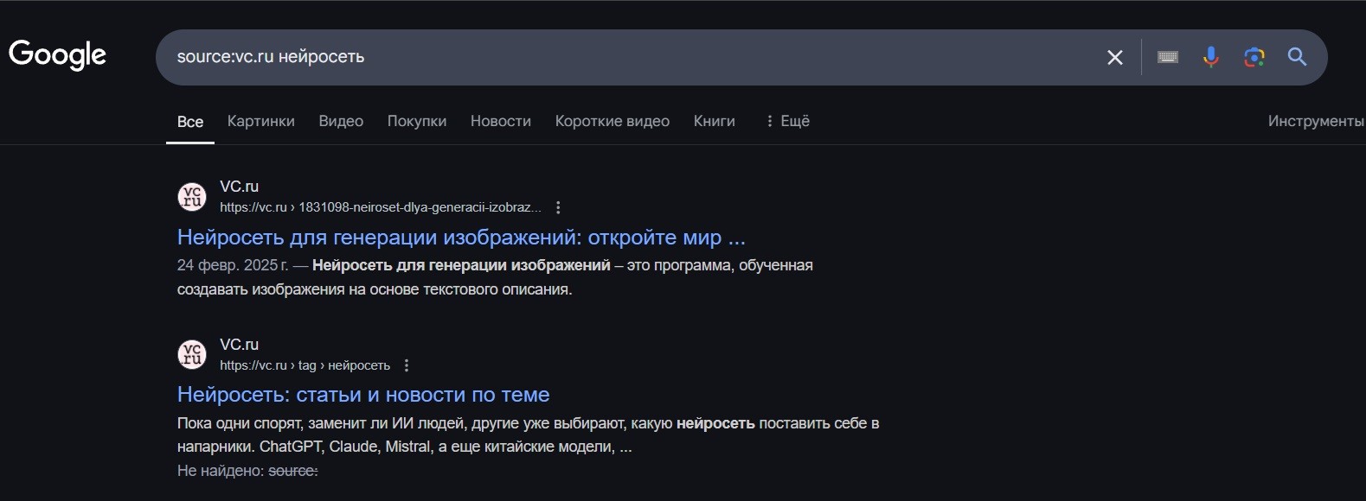
Task: Open Нейросеть для генерации изображений result
Action: [460, 237]
